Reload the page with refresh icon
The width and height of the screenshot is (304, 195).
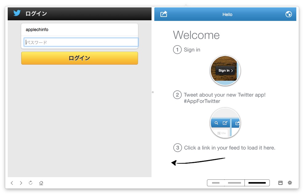tap(31, 183)
